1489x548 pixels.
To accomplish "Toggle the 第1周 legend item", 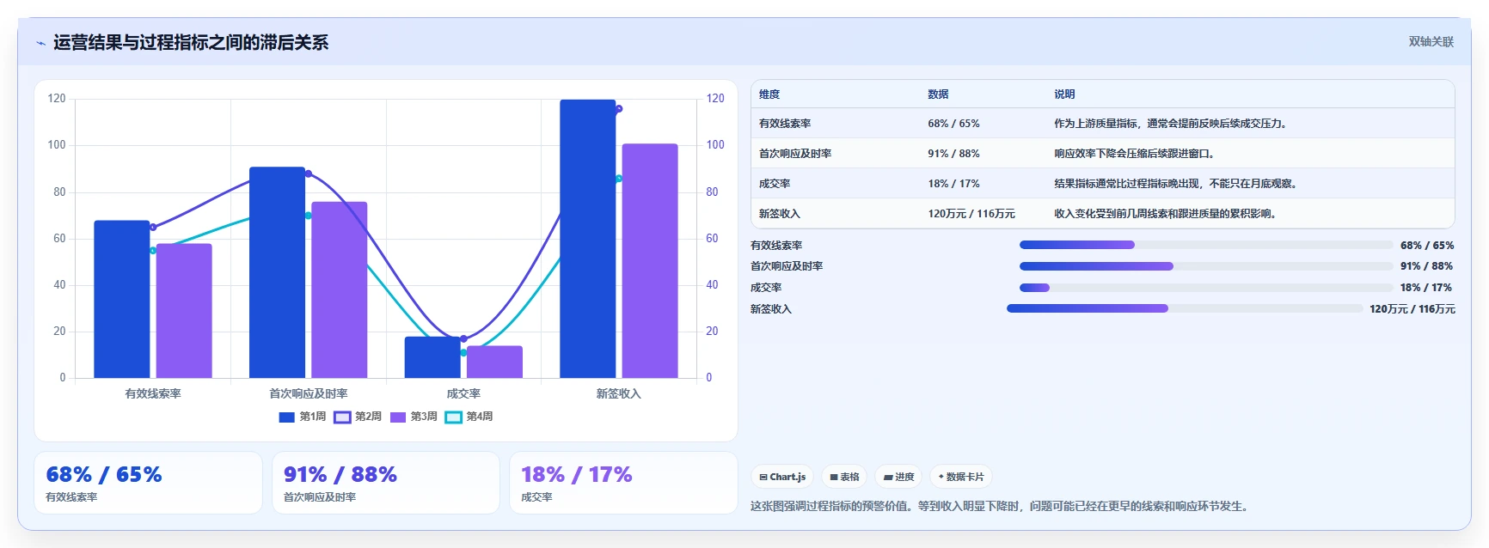I will 303,417.
